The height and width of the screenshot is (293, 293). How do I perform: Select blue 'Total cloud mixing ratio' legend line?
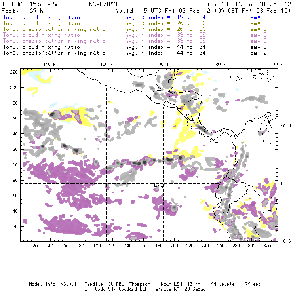click(42, 17)
